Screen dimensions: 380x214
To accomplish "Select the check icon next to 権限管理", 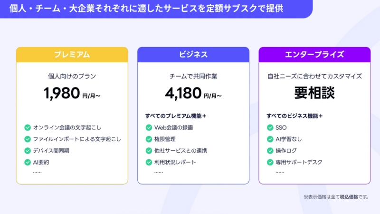I will coord(149,139).
